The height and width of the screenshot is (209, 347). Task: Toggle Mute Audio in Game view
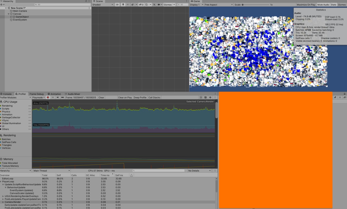[x=323, y=5]
